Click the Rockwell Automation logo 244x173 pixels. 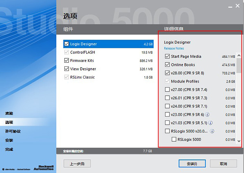coord(44,168)
